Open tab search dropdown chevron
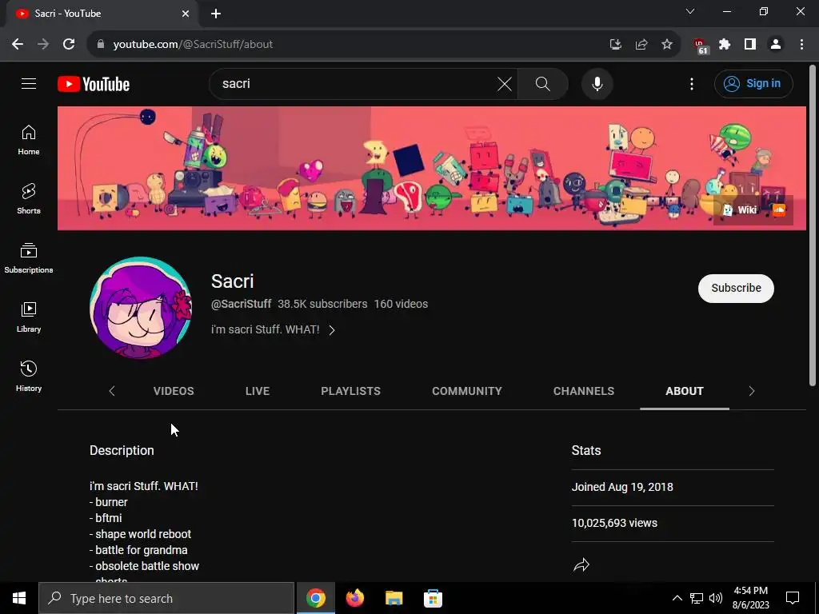Screen dimensions: 819x614 [690, 11]
